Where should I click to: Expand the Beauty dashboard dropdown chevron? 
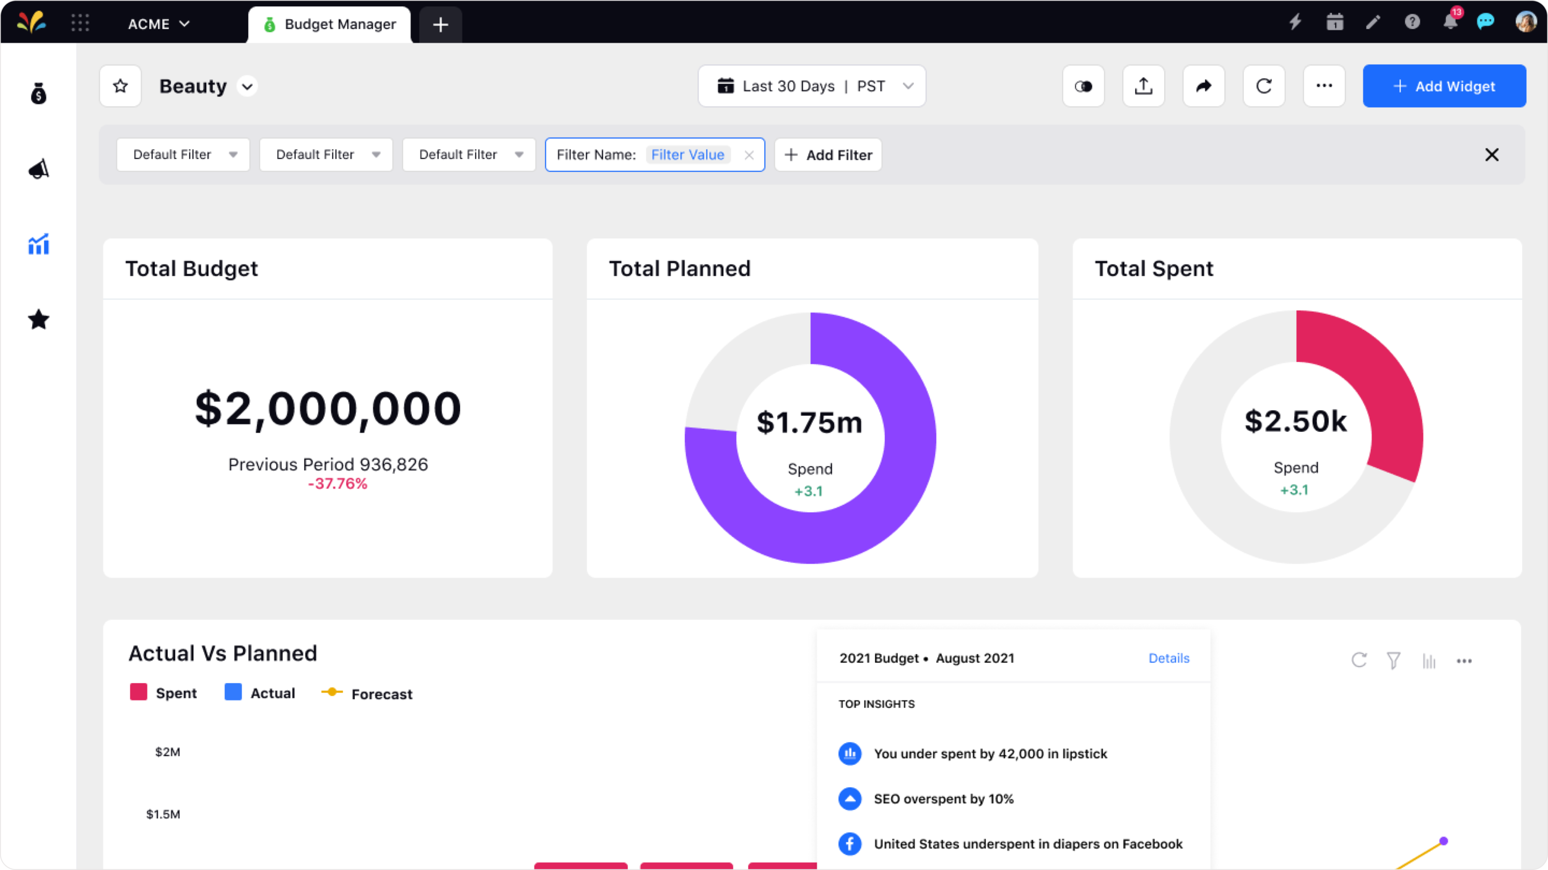247,86
